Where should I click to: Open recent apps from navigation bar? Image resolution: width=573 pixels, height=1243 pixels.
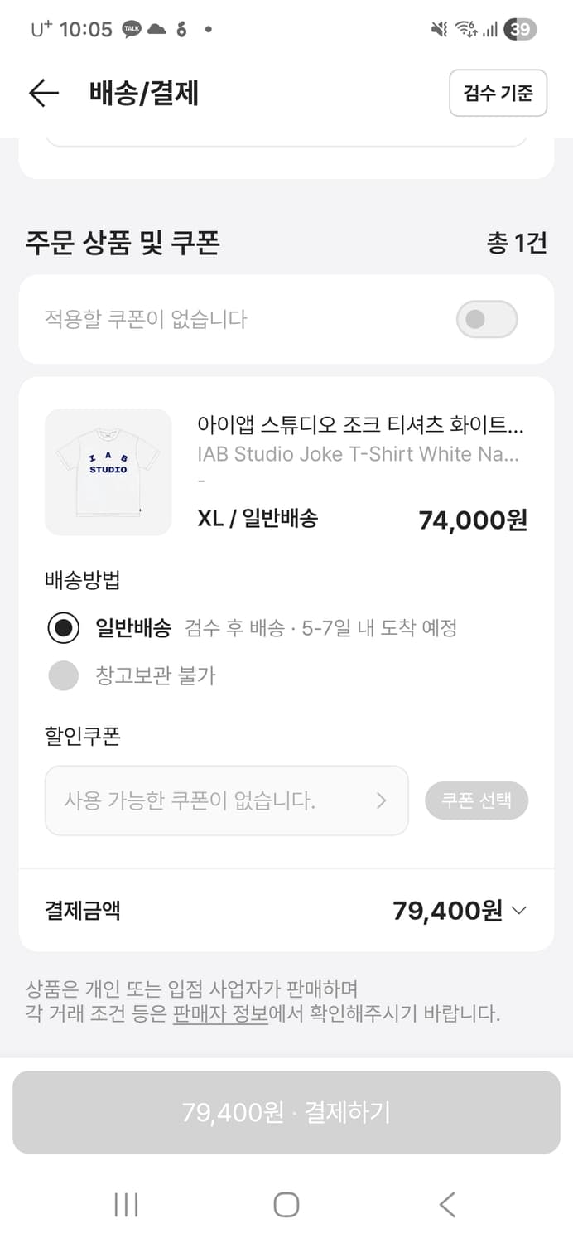click(x=124, y=1206)
